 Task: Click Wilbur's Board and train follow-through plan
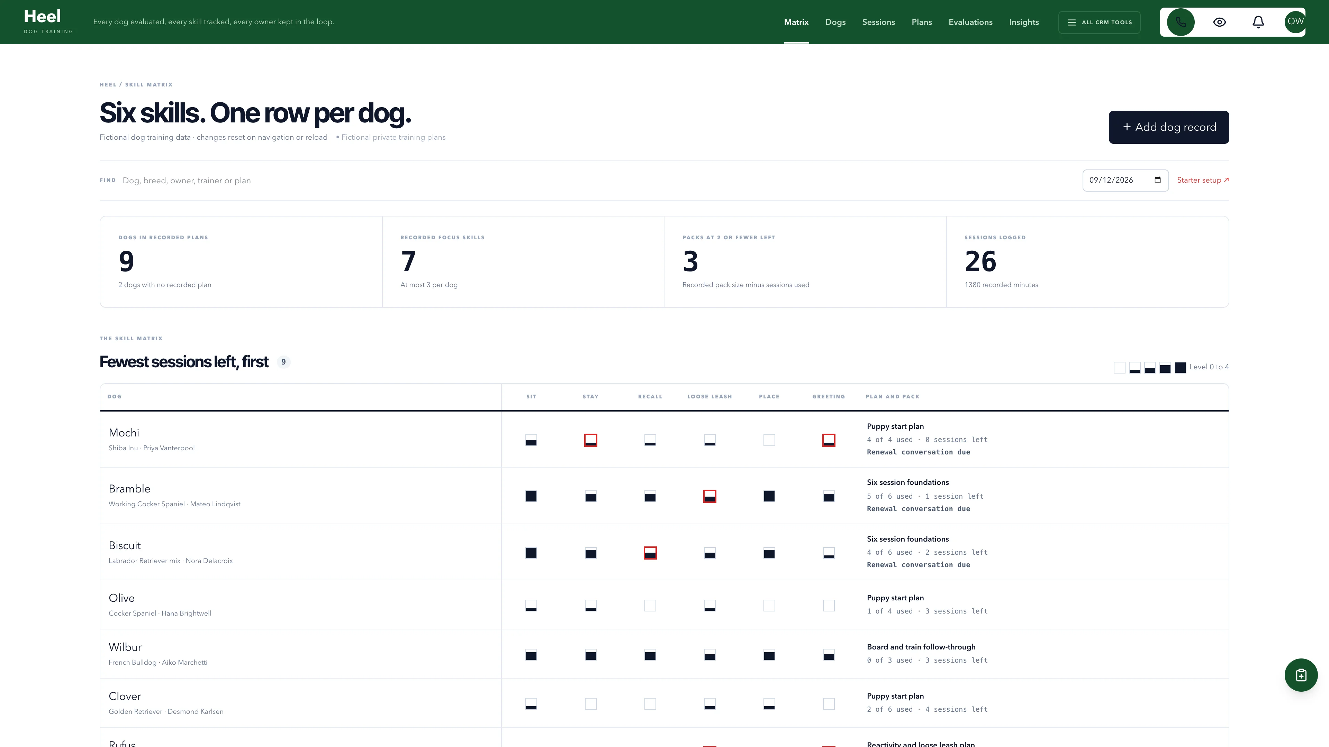pos(921,647)
